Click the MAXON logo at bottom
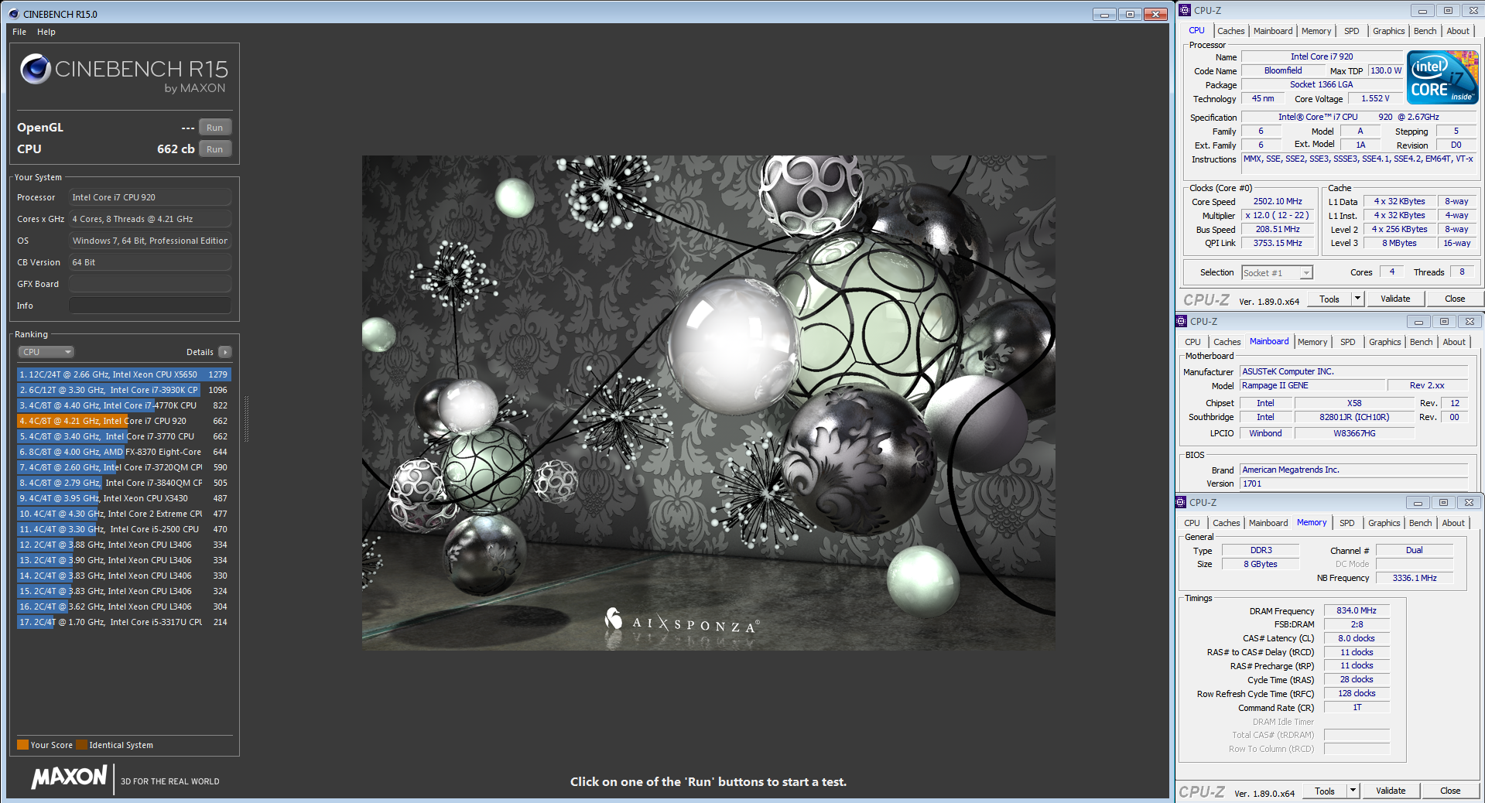The image size is (1485, 803). click(x=69, y=777)
